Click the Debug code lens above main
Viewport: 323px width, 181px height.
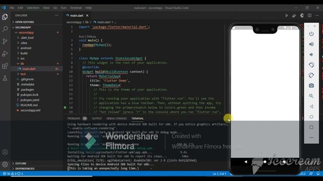pos(91,37)
